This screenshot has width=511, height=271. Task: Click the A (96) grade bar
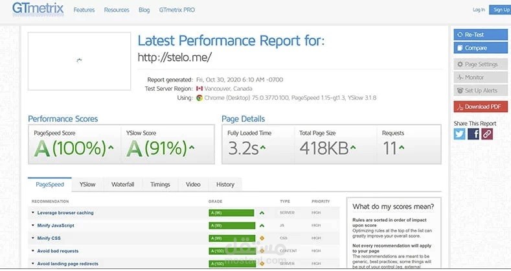231,213
